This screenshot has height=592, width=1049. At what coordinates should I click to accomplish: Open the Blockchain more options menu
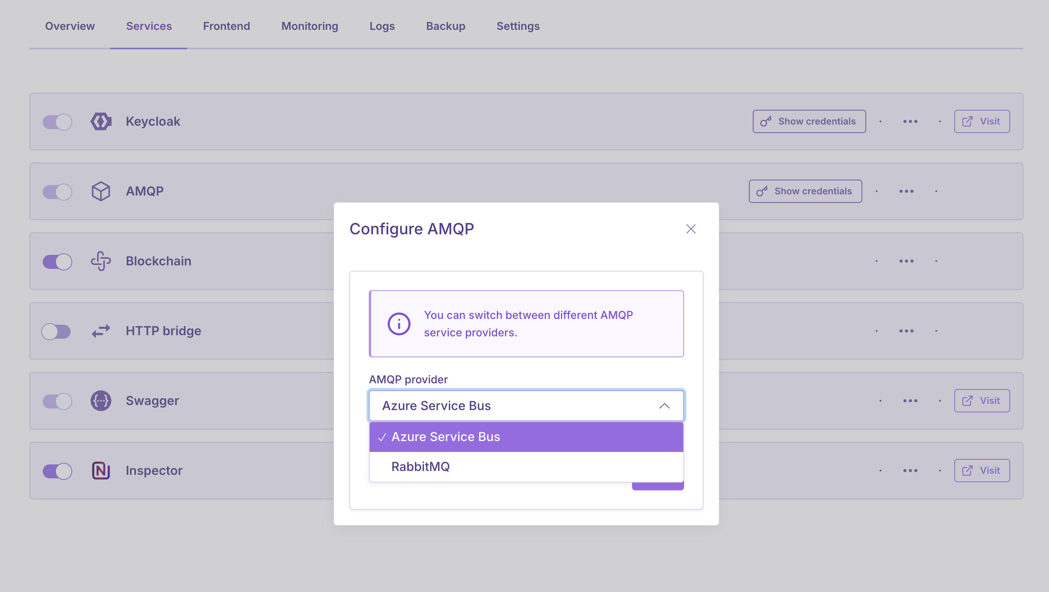[906, 261]
